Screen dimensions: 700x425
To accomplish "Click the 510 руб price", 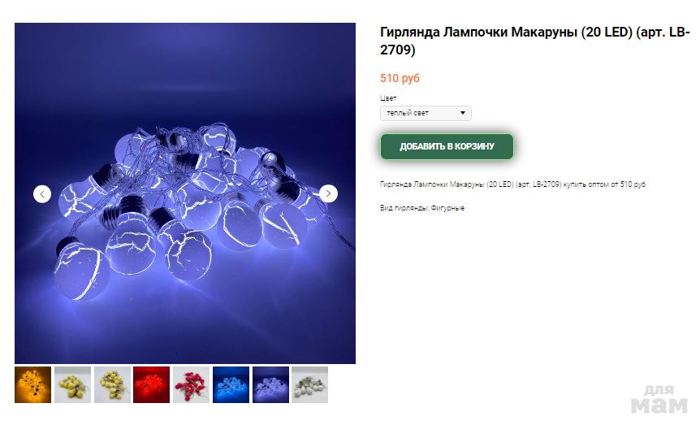I will [400, 78].
